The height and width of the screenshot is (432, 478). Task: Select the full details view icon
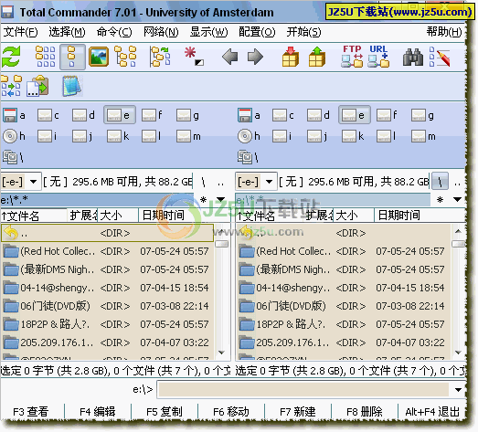pos(72,57)
